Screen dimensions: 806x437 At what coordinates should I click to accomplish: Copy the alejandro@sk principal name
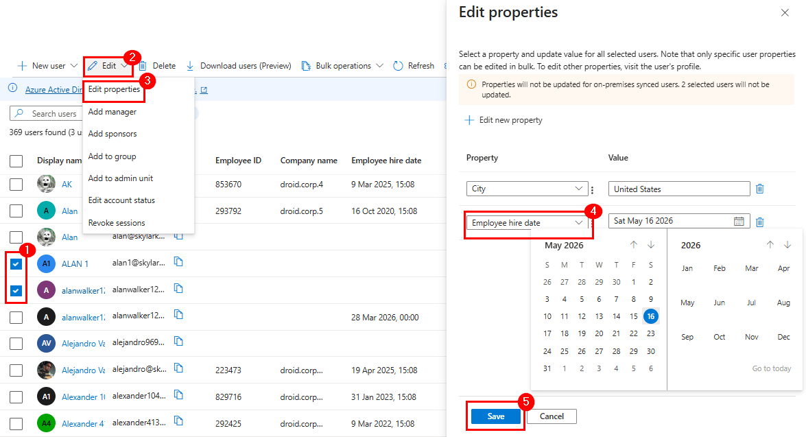178,368
